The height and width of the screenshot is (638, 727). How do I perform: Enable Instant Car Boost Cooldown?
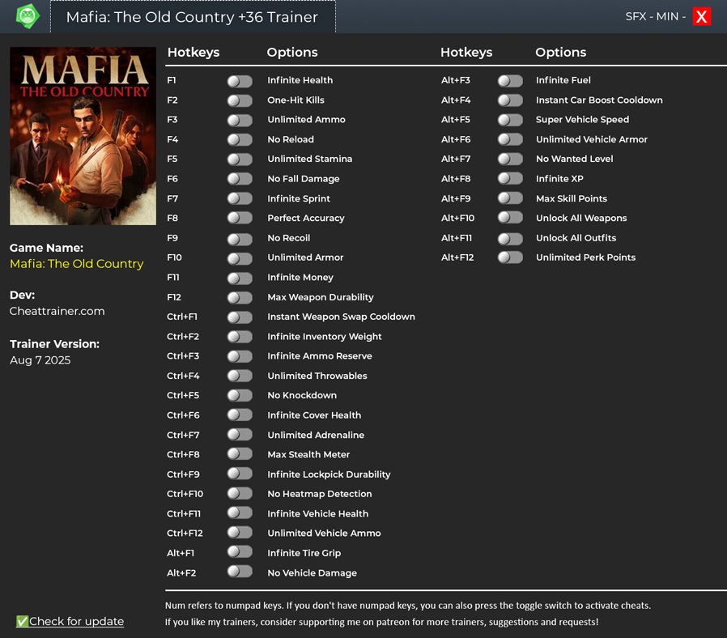[510, 100]
